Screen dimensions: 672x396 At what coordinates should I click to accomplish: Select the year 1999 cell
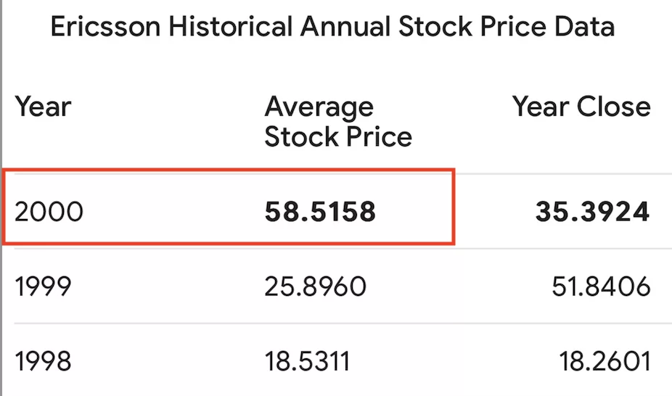coord(44,286)
